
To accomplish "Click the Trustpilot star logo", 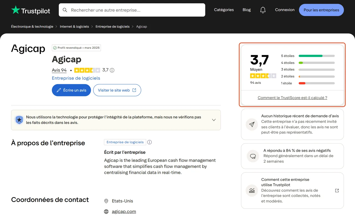I will [16, 10].
